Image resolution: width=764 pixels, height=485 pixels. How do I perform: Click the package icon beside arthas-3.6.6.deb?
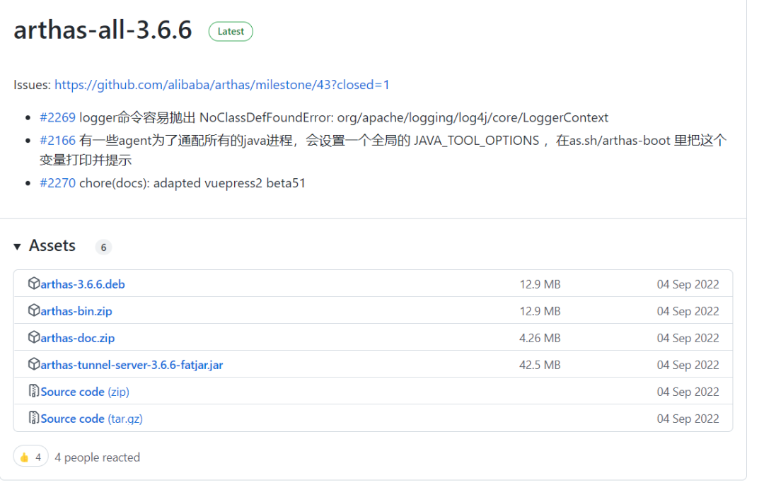pos(34,284)
